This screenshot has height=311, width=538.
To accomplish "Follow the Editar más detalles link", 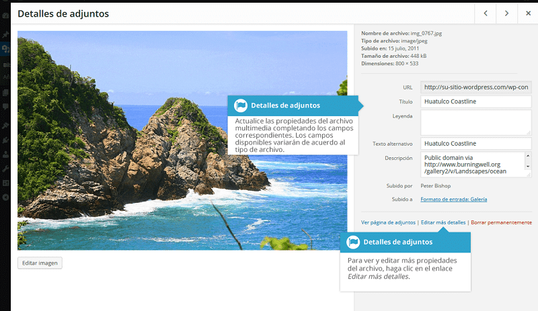I will point(443,222).
